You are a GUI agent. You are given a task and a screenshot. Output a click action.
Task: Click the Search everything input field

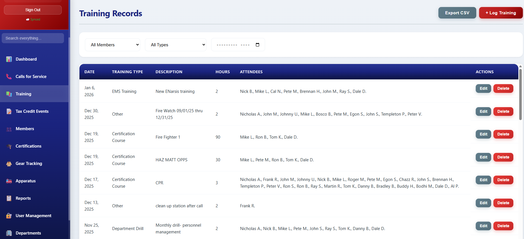33,38
